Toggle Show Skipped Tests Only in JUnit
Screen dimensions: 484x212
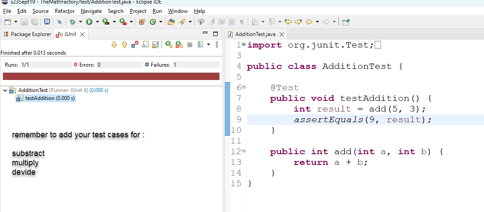pos(145,44)
